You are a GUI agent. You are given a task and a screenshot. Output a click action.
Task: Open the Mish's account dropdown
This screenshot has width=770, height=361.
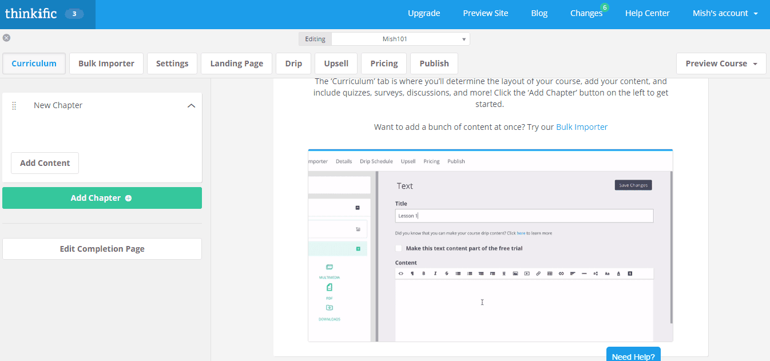725,13
